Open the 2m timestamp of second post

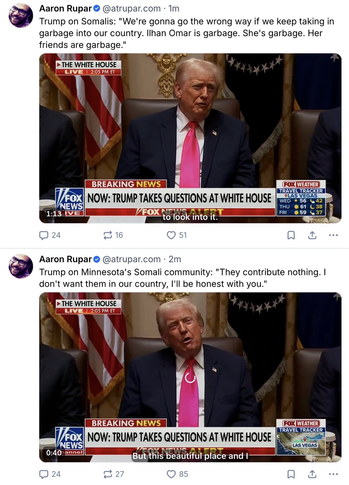coord(175,259)
